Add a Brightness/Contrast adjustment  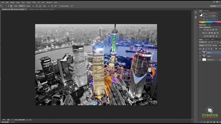(205, 30)
